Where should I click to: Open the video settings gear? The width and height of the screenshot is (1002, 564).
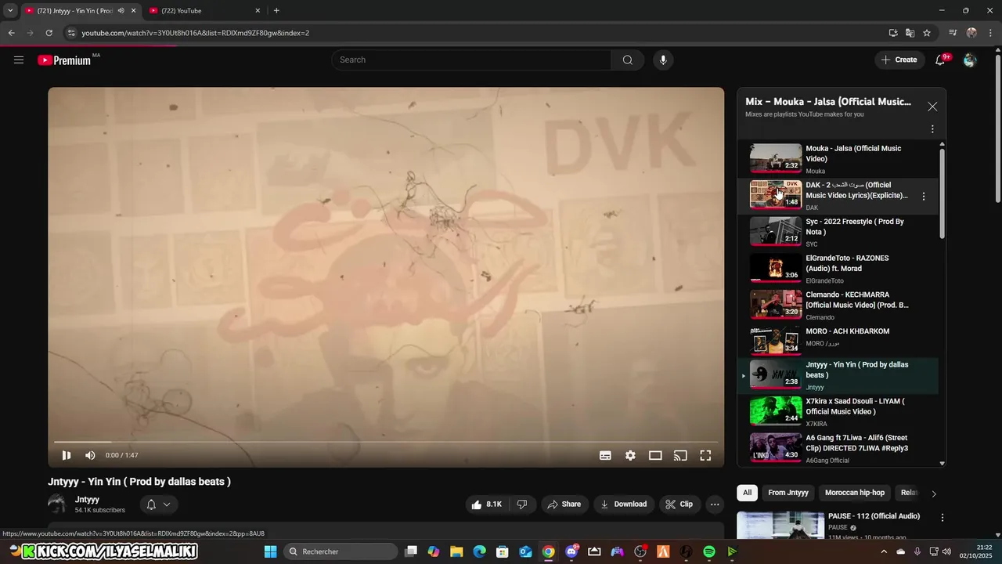tap(630, 455)
